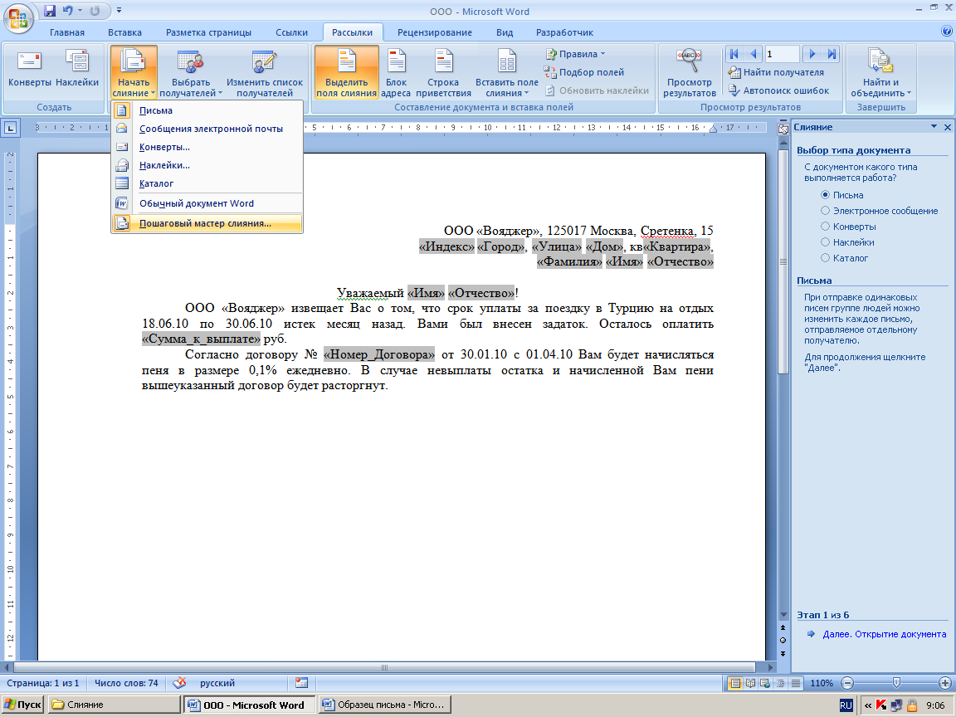Open quick access toolbar customize arrow
The width and height of the screenshot is (956, 717).
pos(119,10)
